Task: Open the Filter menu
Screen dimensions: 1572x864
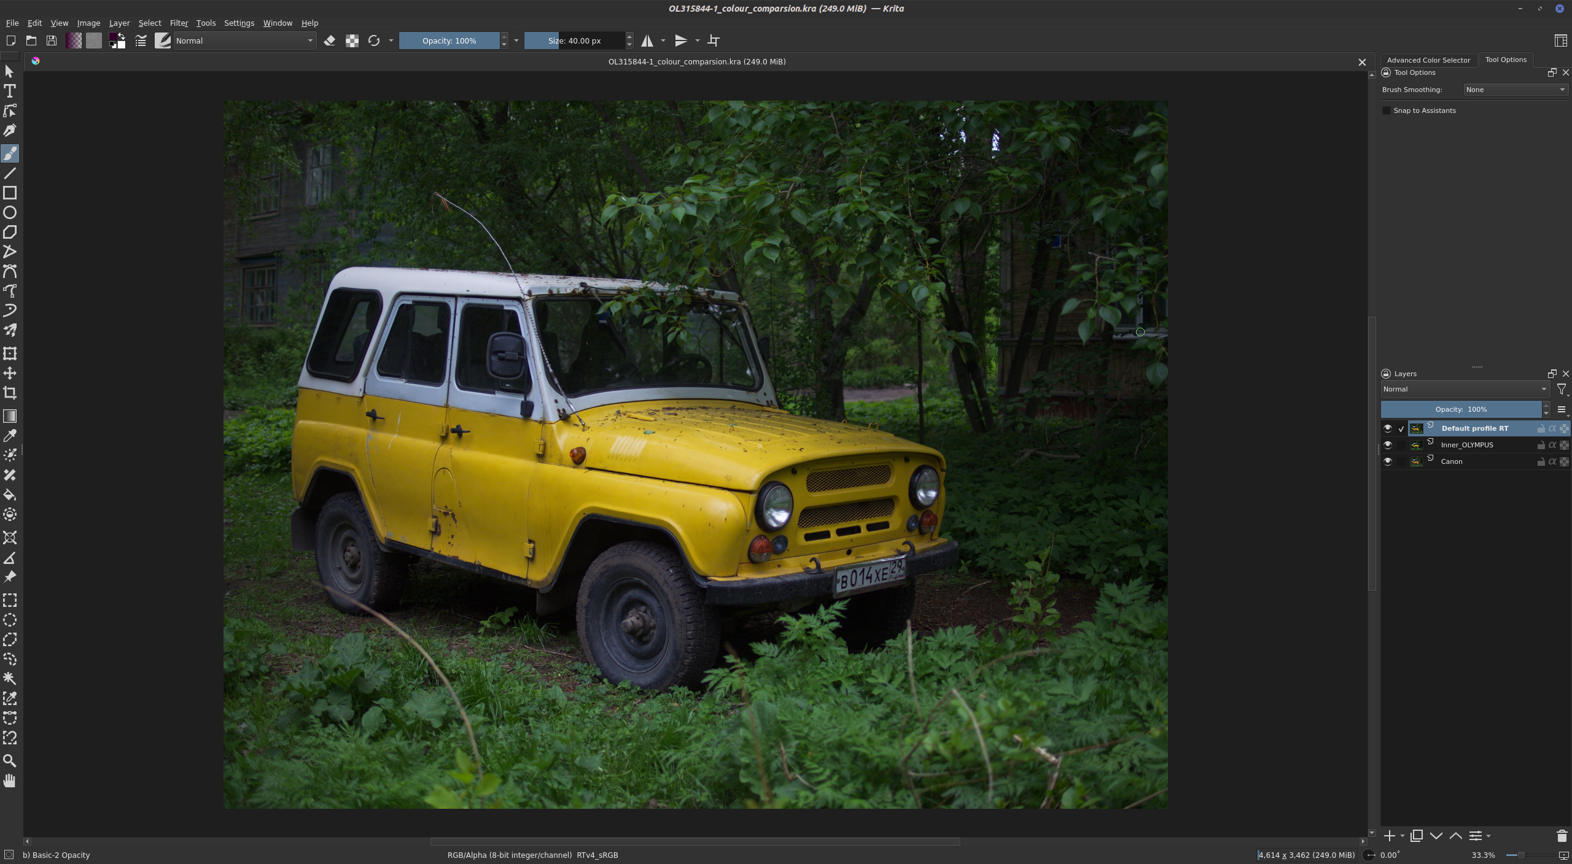Action: 179,23
